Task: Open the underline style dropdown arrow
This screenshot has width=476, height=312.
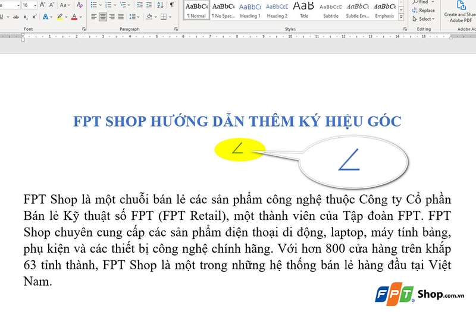Action: click(8, 17)
